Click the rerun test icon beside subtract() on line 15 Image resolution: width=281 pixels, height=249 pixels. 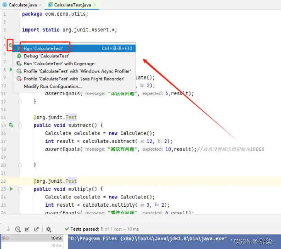(11, 125)
